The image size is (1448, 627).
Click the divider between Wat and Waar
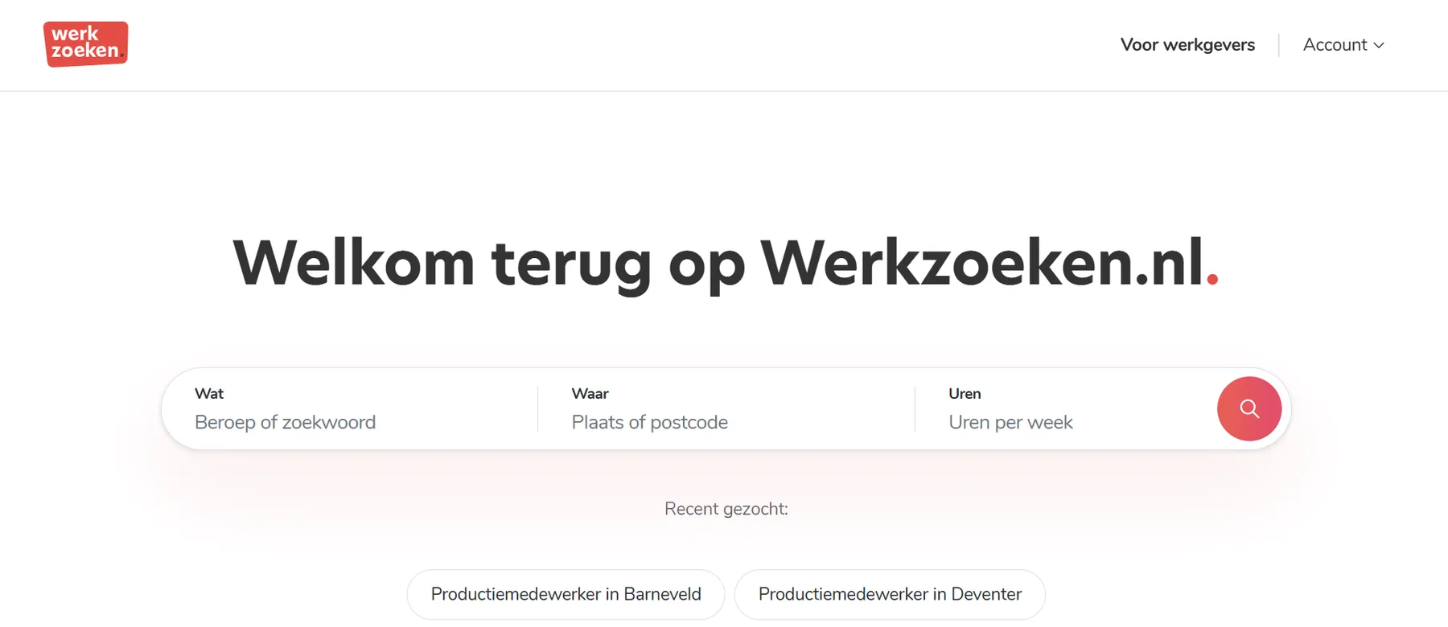538,408
